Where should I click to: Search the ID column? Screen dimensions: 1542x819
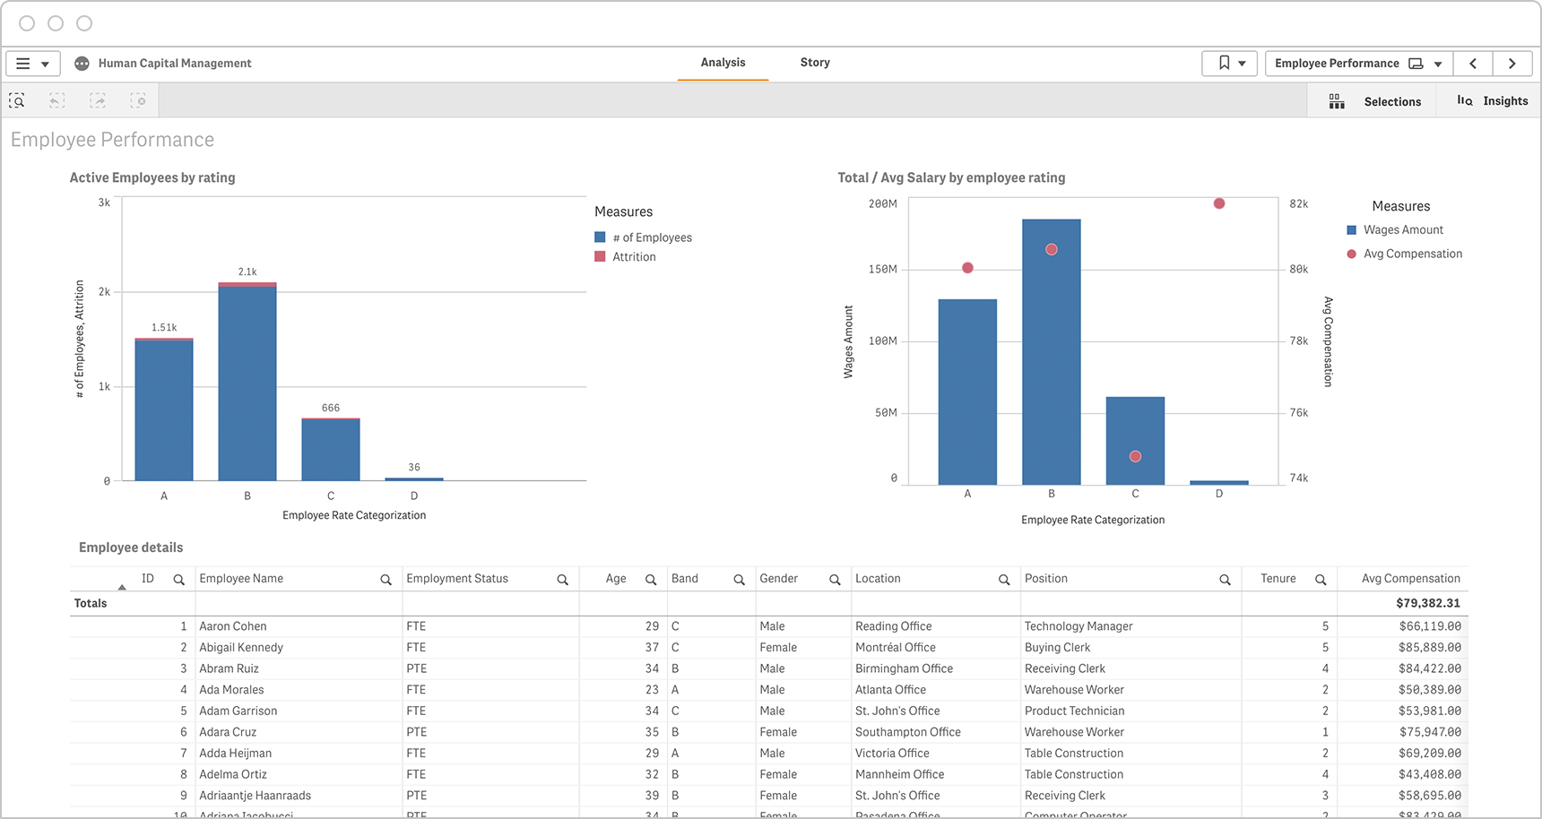[179, 580]
